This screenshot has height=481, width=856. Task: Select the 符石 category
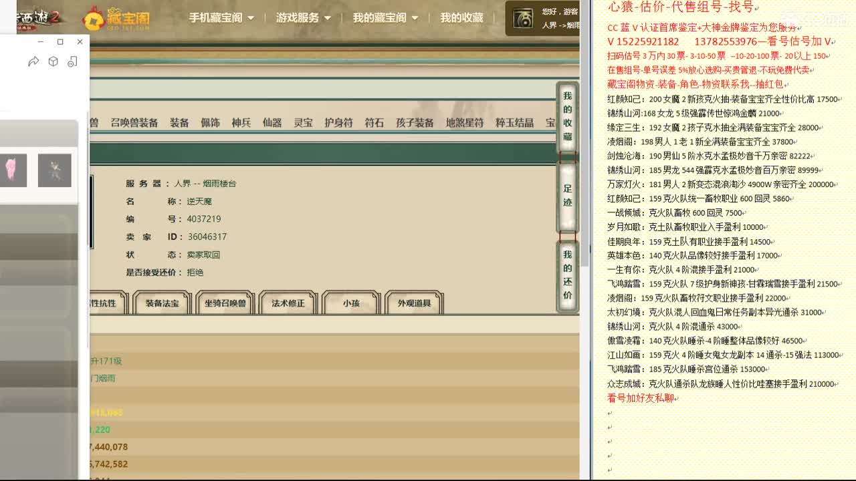pyautogui.click(x=374, y=123)
